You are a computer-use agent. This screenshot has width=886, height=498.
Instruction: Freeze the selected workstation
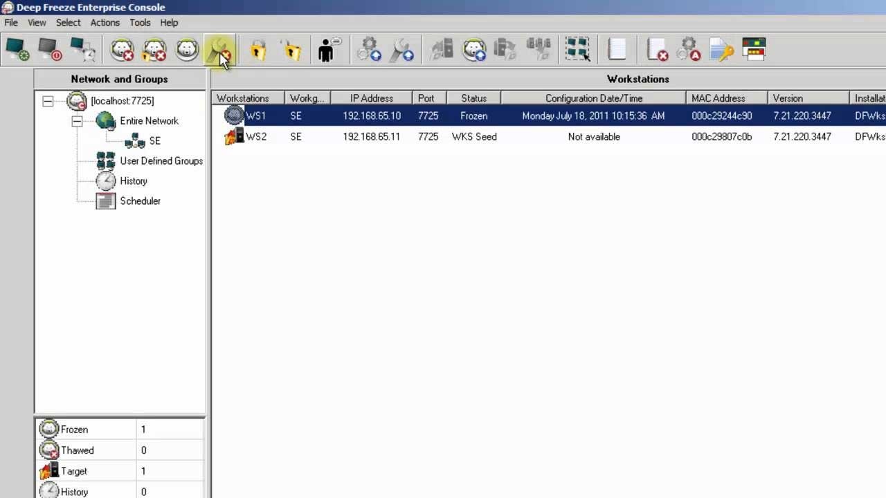[187, 49]
